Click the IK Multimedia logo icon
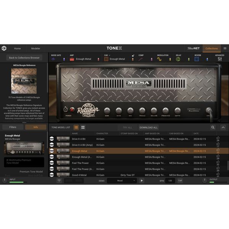 click(x=4, y=48)
